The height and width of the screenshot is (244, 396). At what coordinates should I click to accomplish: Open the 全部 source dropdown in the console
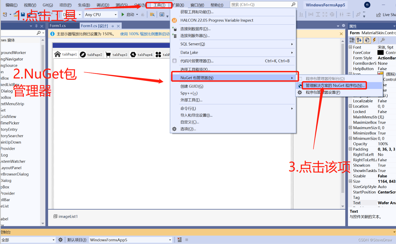(28, 240)
